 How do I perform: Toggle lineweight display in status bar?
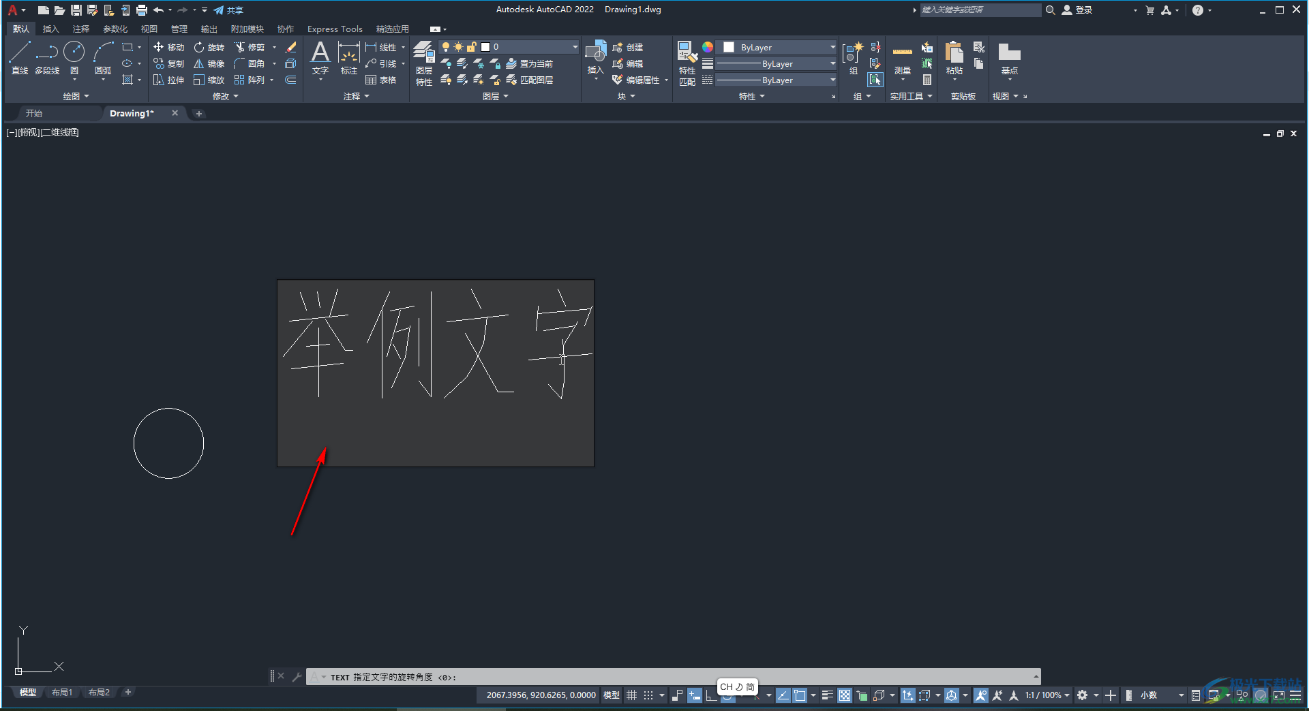point(828,695)
